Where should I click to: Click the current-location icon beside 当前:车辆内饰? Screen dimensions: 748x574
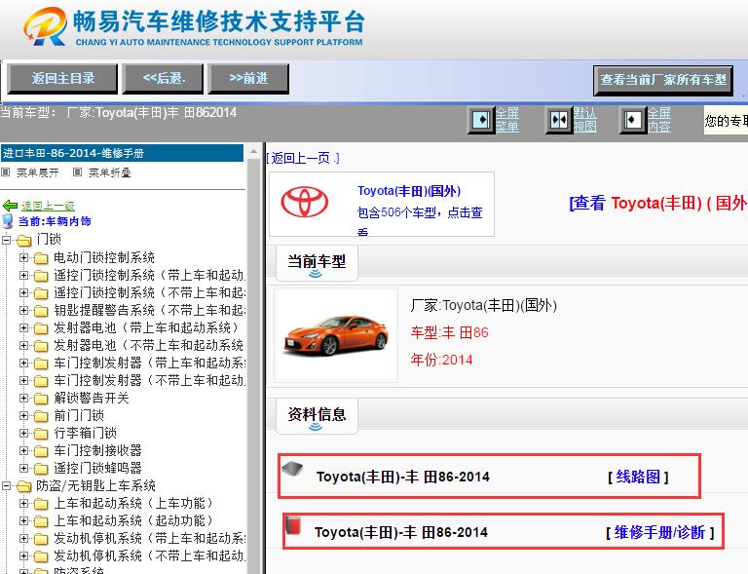[8, 221]
